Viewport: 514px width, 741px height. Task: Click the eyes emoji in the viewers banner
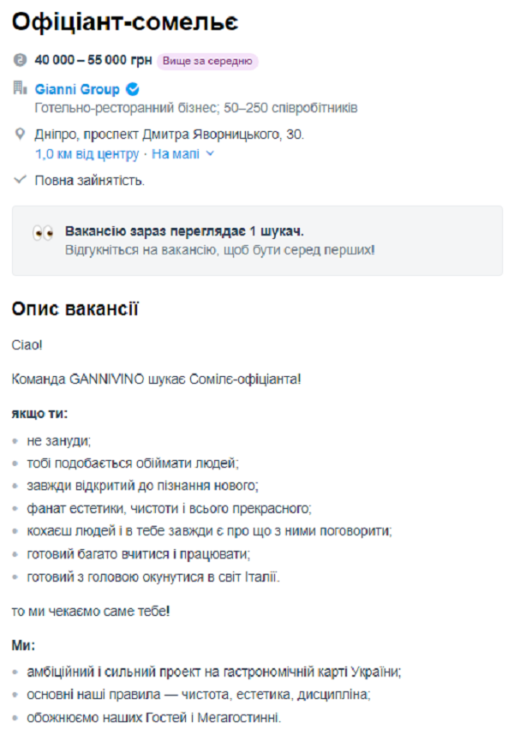[x=43, y=233]
